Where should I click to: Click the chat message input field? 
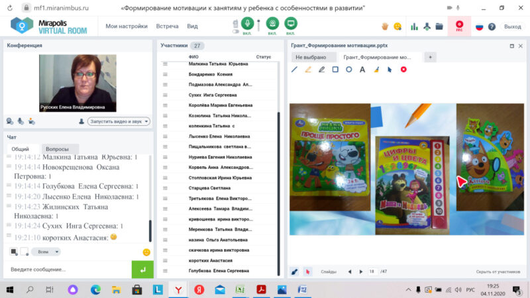tap(68, 270)
